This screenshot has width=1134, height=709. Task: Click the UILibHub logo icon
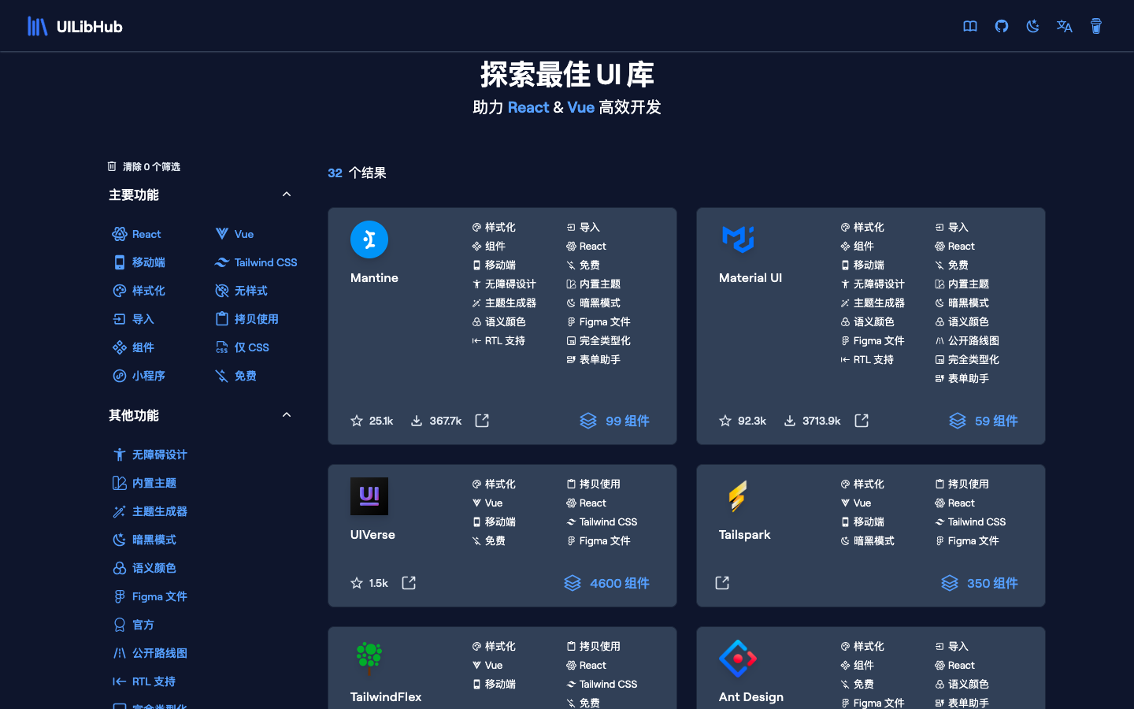[37, 25]
